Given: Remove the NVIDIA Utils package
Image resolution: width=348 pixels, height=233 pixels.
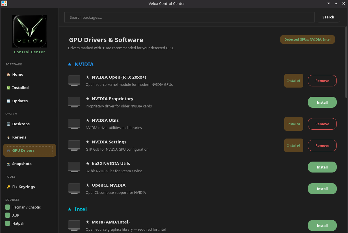Looking at the screenshot, I should tap(322, 124).
